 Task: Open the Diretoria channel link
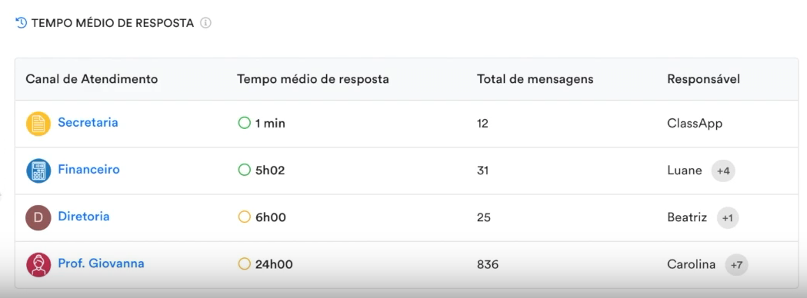[x=83, y=217]
